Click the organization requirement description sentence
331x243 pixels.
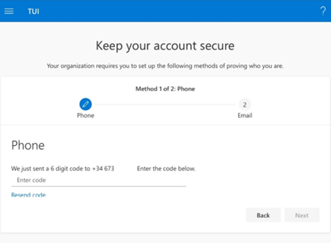(165, 66)
